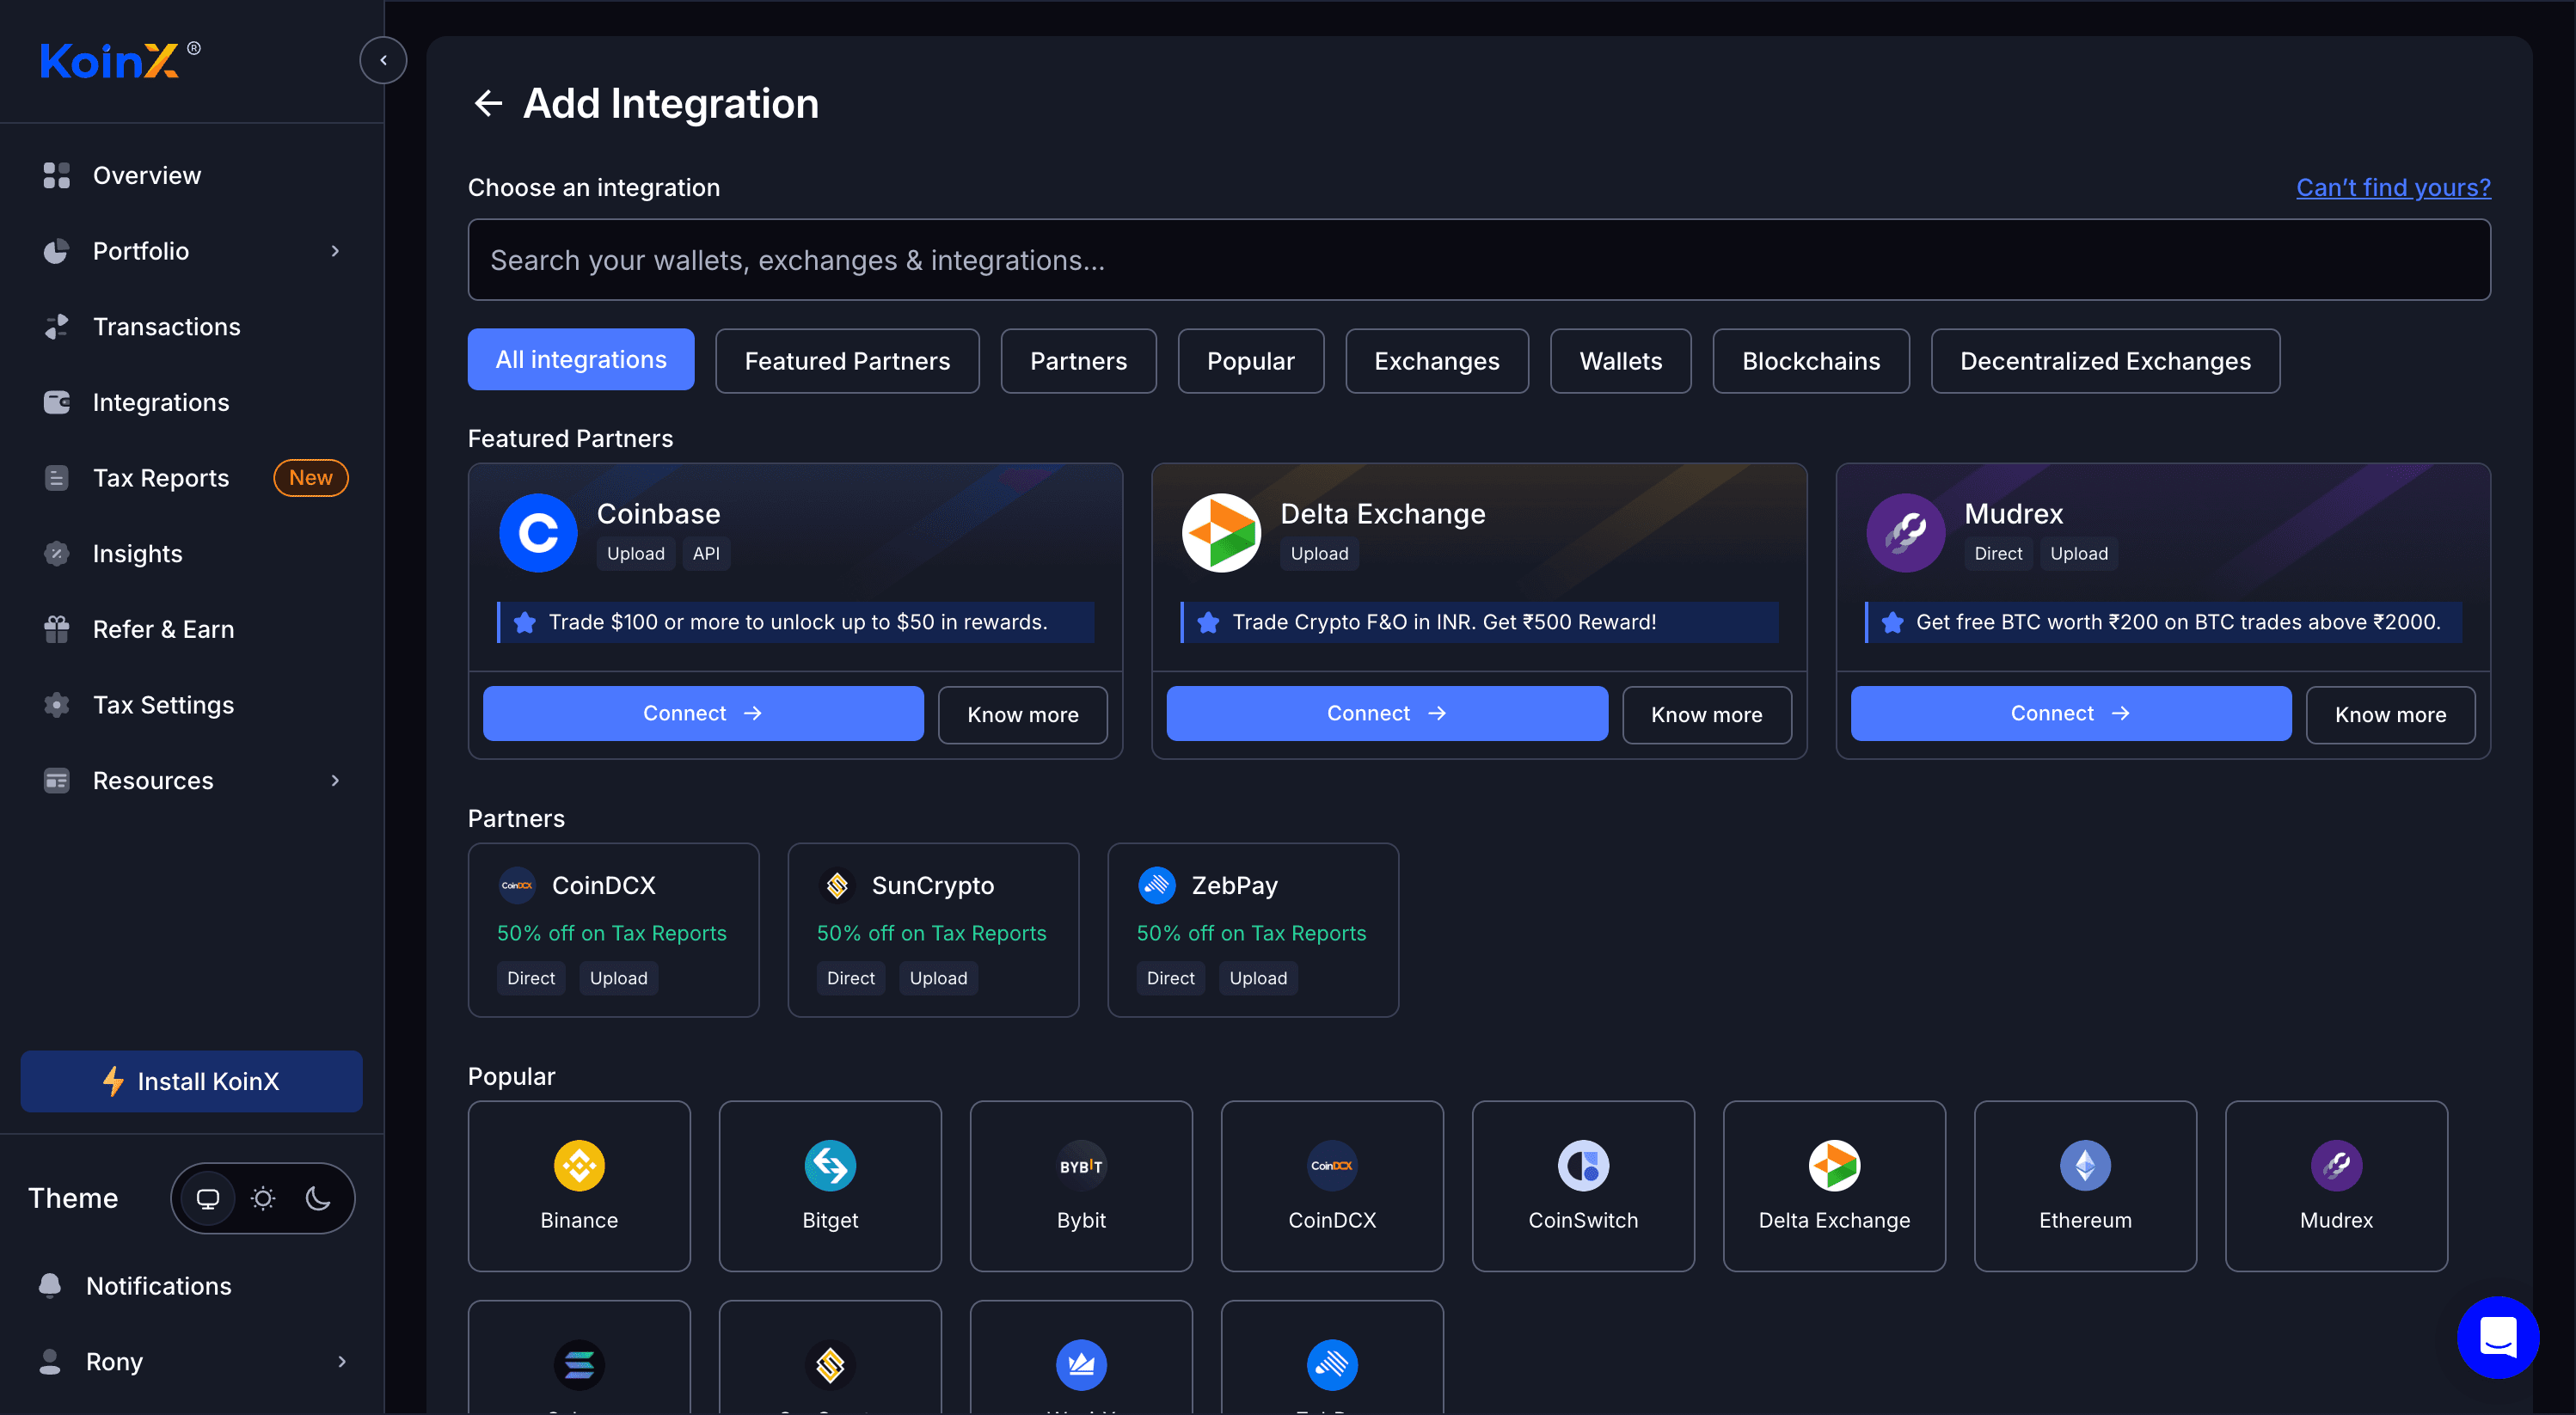2576x1415 pixels.
Task: Click the Notifications bell icon
Action: coord(49,1285)
